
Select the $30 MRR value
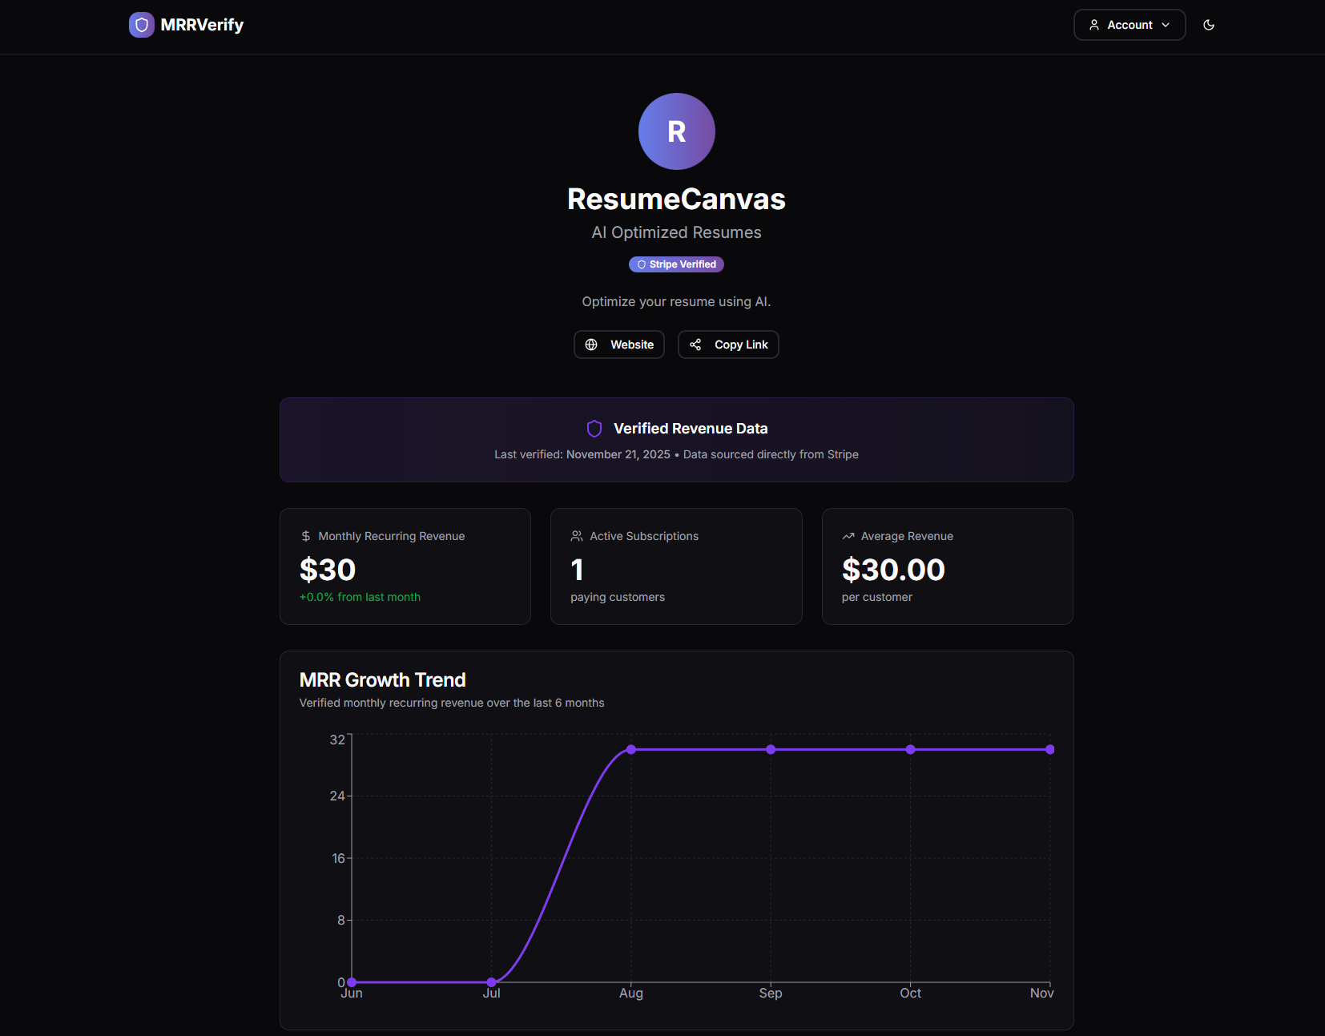328,570
